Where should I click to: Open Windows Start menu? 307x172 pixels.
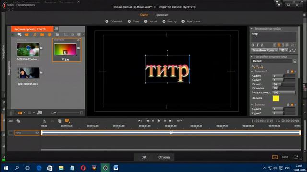coord(6,168)
